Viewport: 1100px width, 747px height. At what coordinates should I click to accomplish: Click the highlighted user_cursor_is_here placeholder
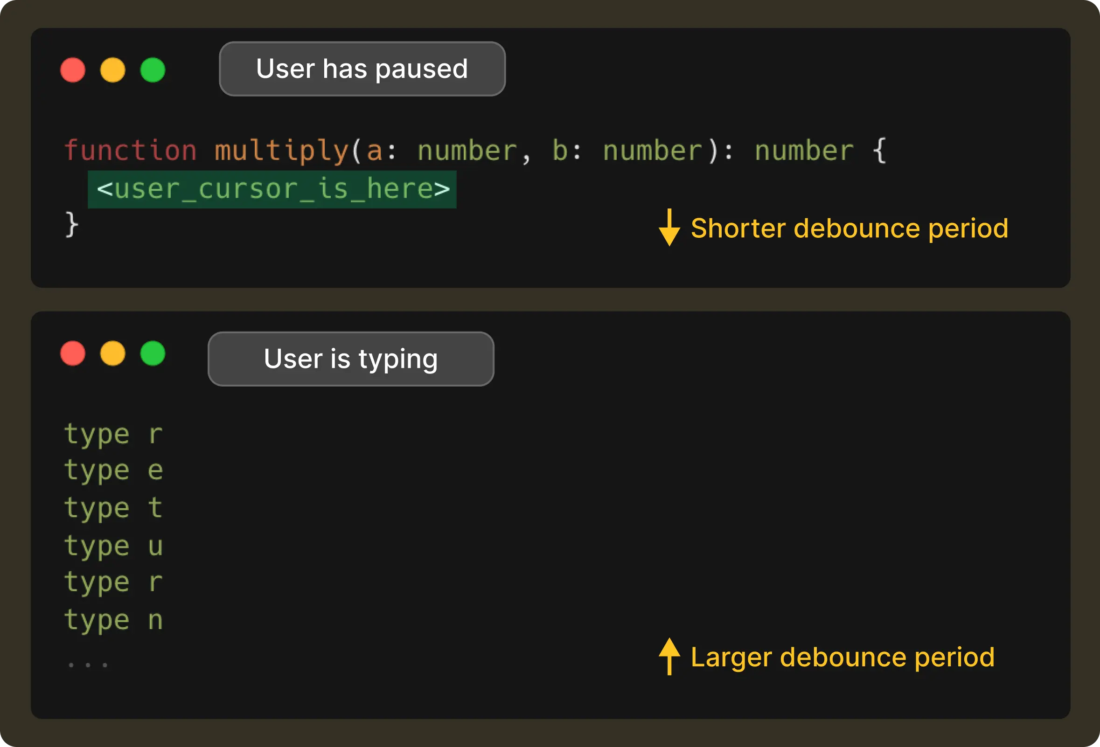click(x=272, y=189)
